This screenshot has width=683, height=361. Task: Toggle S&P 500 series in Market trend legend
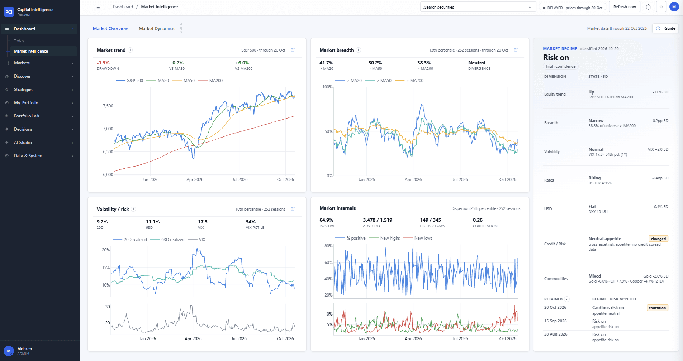[x=129, y=81]
